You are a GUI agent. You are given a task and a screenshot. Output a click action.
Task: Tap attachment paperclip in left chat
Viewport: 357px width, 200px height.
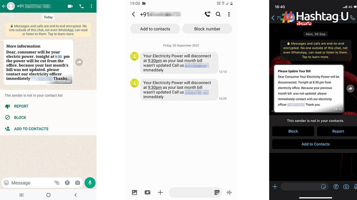click(x=57, y=183)
